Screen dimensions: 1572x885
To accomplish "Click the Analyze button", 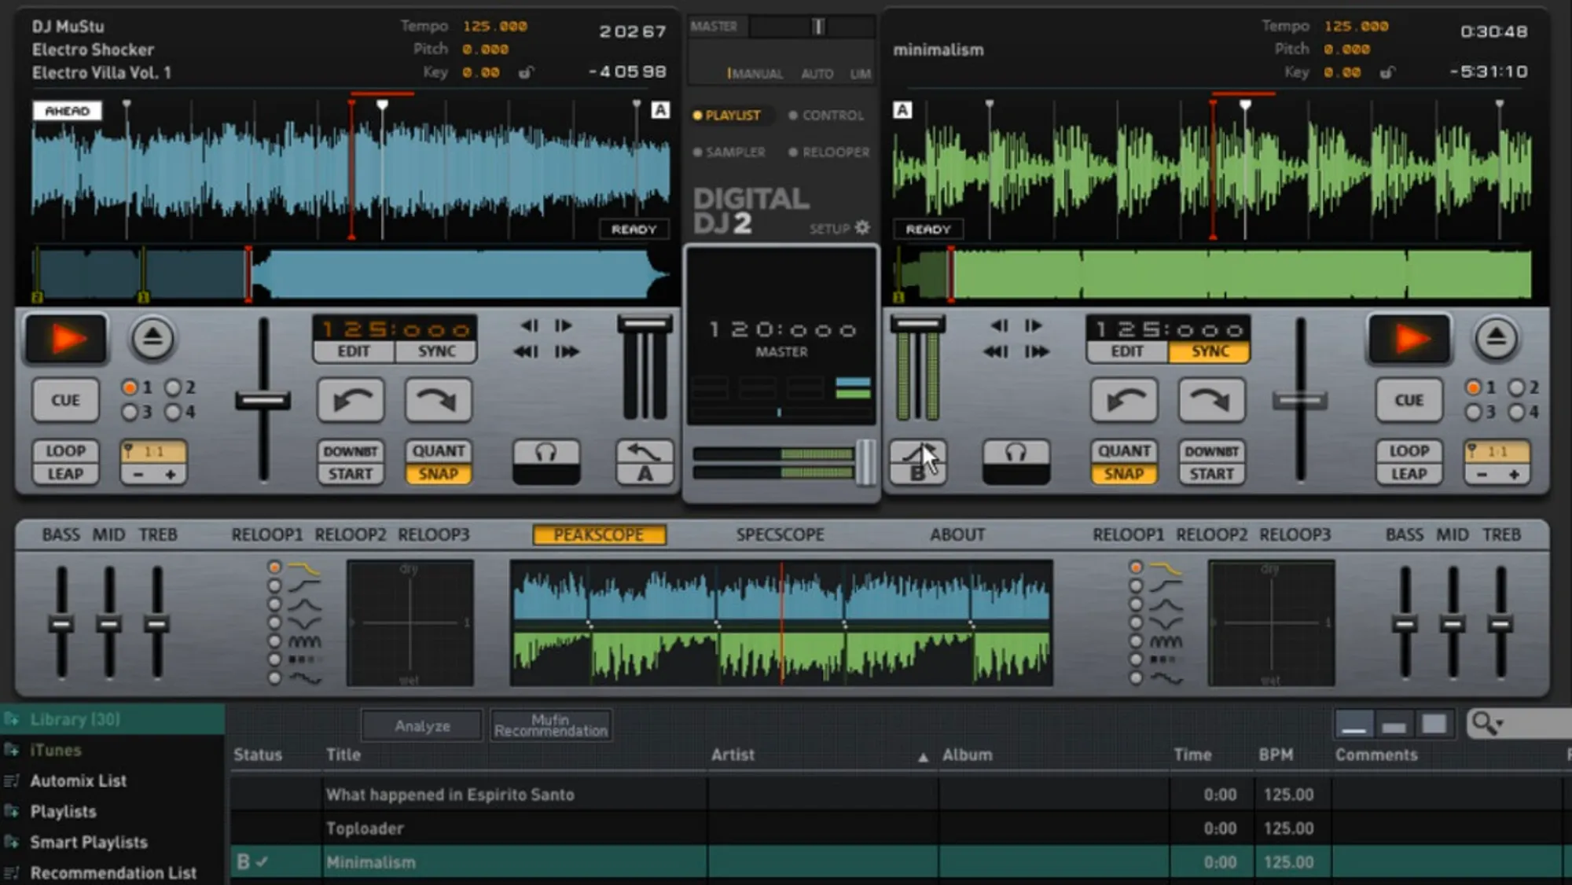I will point(422,725).
